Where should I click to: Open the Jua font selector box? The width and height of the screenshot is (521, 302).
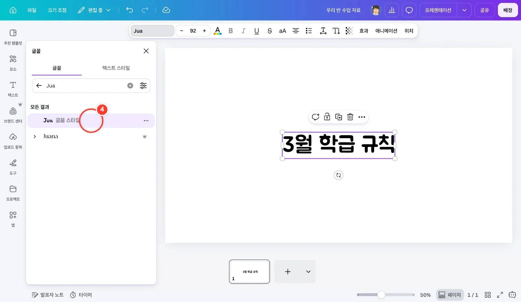click(x=152, y=31)
